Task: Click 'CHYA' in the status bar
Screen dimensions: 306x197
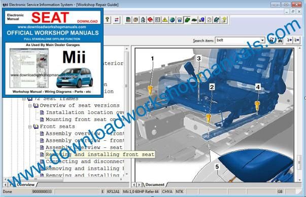Action: pyautogui.click(x=167, y=191)
